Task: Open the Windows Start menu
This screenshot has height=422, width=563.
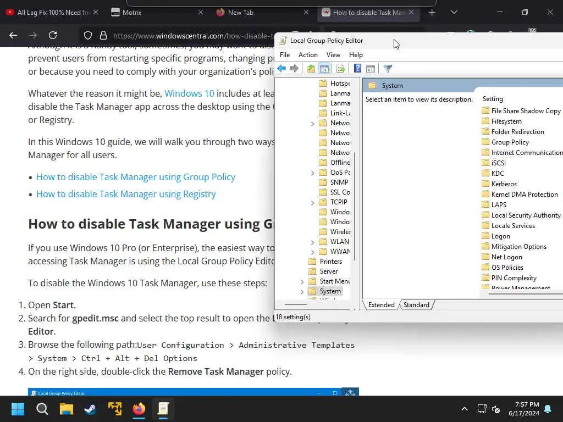Action: click(18, 409)
